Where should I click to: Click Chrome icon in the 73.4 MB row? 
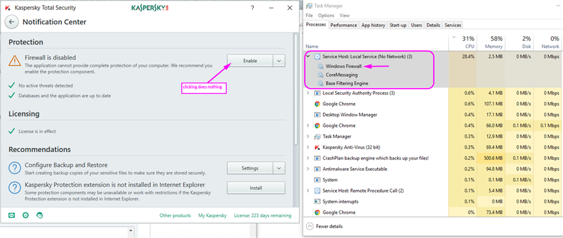(x=317, y=212)
